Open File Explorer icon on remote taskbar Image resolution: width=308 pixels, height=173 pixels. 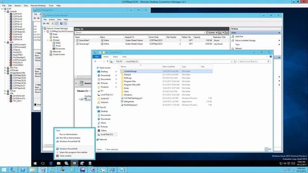pos(59,163)
